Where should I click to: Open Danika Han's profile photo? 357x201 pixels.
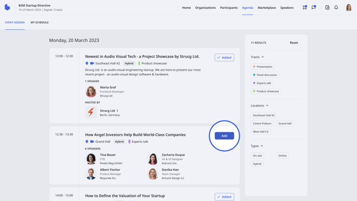(153, 174)
